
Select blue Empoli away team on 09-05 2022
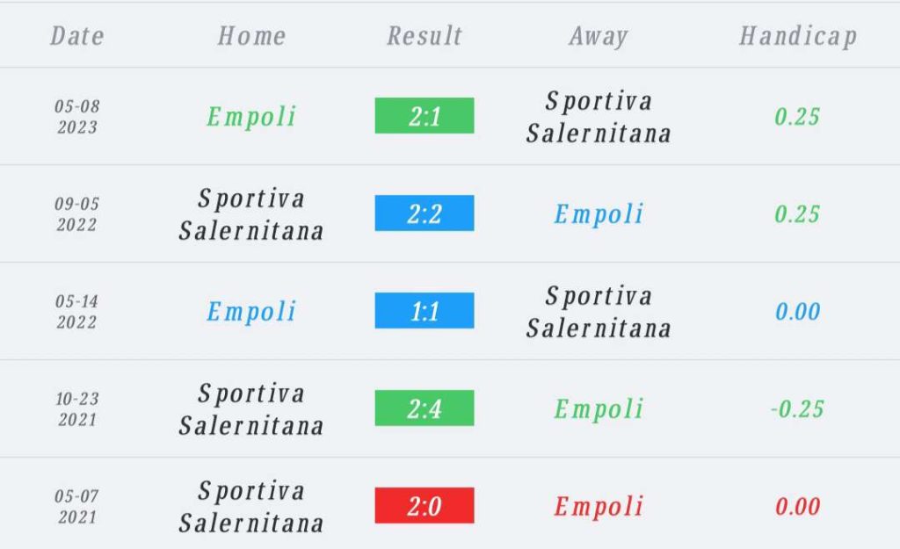[598, 214]
